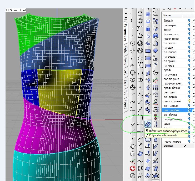
Task: Click the arrow-with-bar button above Perspective tab
Action: click(126, 18)
